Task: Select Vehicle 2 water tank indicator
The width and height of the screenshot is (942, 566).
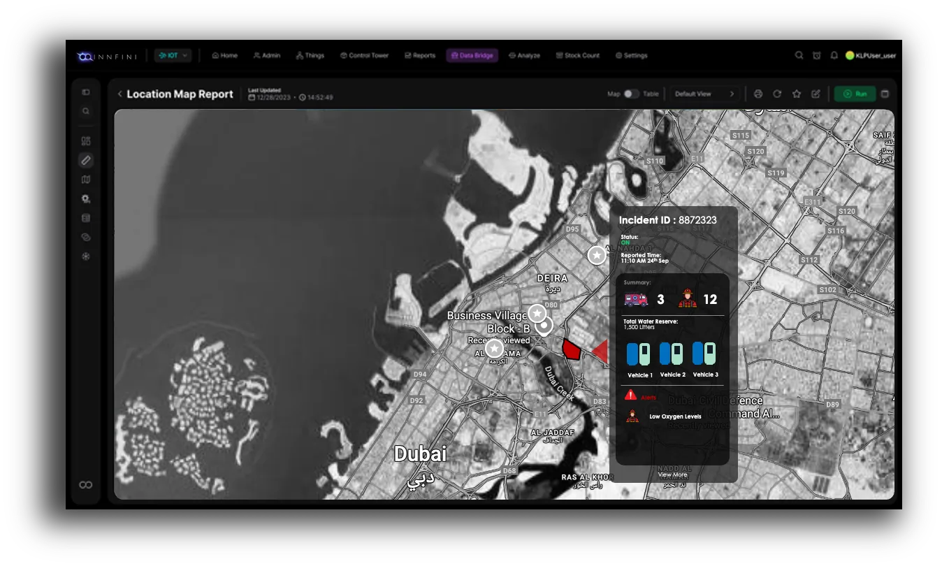Action: point(672,354)
